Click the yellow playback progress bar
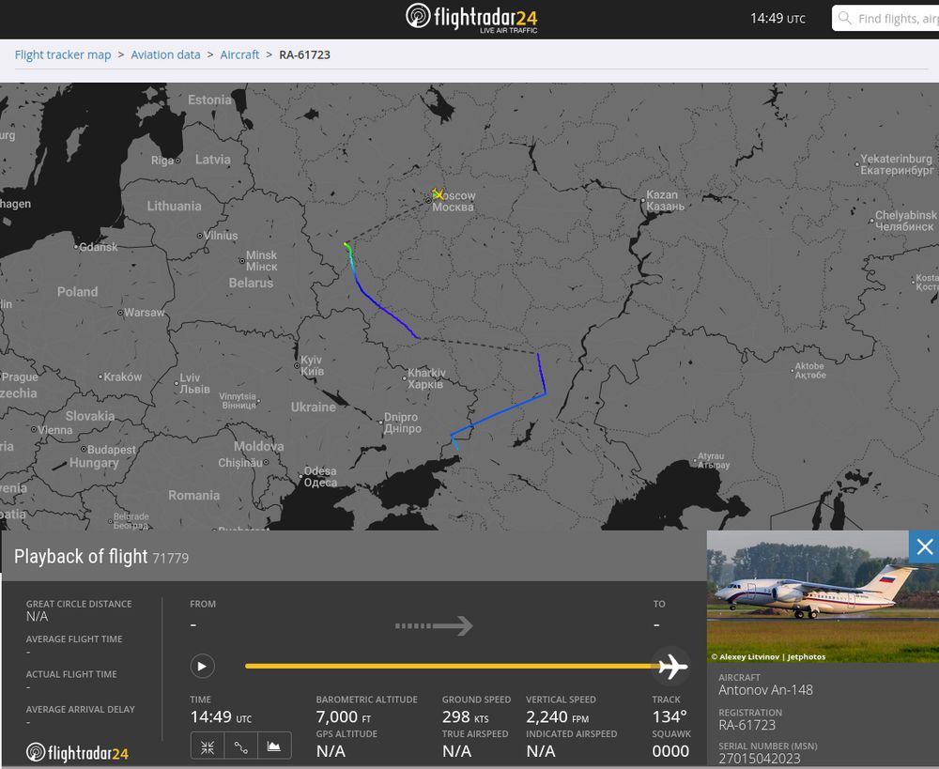 point(453,666)
